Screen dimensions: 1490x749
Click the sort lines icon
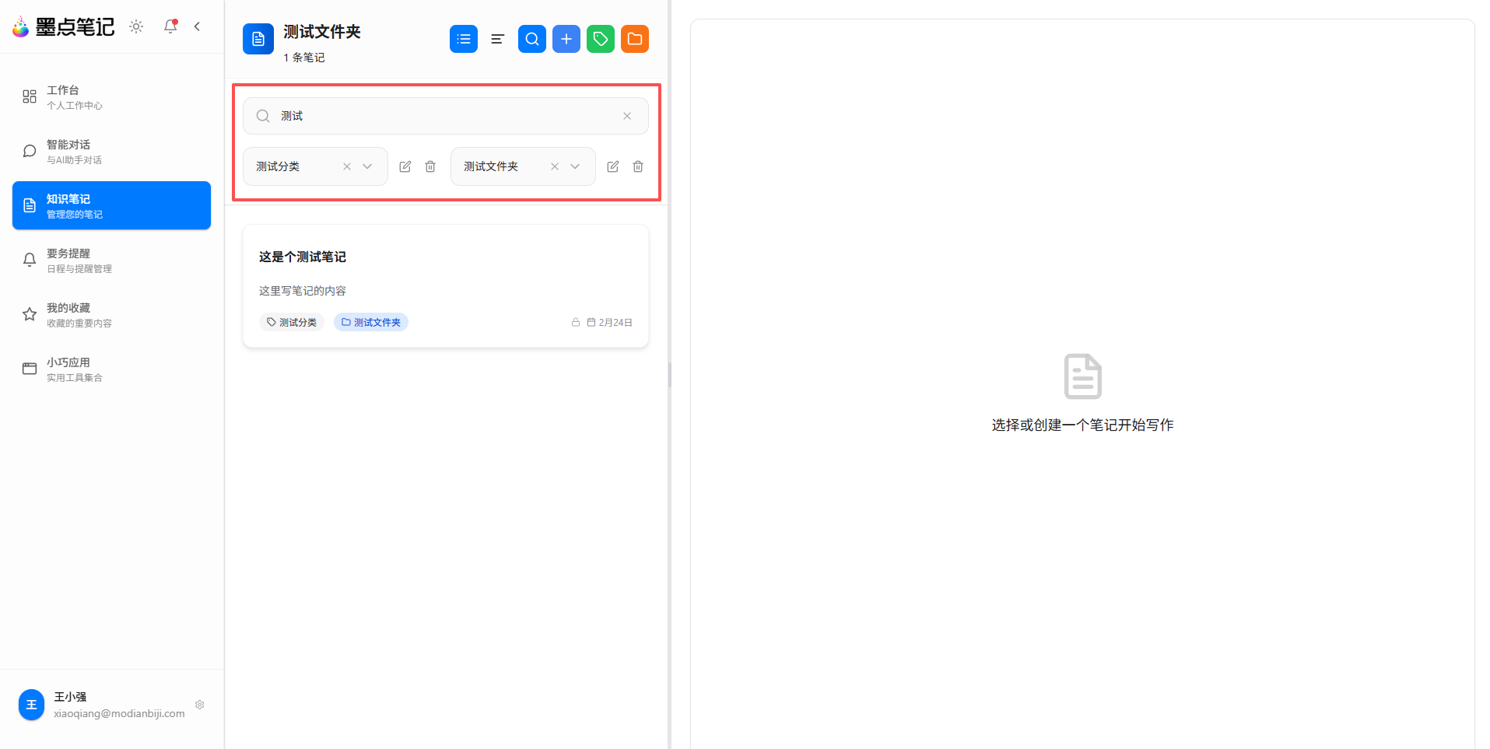pos(498,39)
